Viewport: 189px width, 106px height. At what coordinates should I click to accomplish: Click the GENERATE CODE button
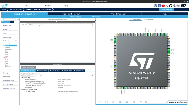pos(166,10)
